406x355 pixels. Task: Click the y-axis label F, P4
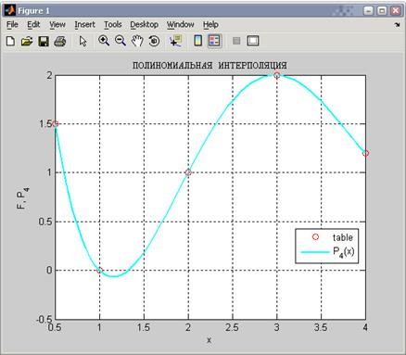(22, 198)
